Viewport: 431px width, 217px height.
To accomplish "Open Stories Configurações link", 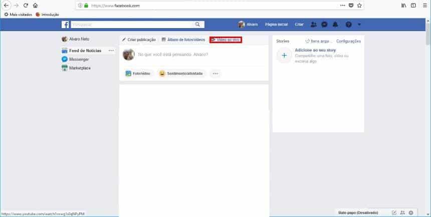I will pos(348,41).
